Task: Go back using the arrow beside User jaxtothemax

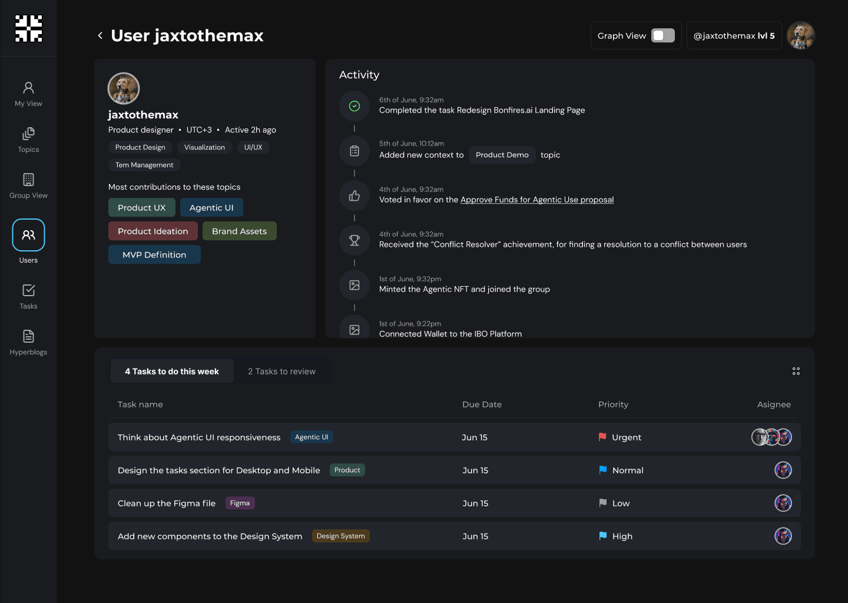Action: pyautogui.click(x=100, y=35)
